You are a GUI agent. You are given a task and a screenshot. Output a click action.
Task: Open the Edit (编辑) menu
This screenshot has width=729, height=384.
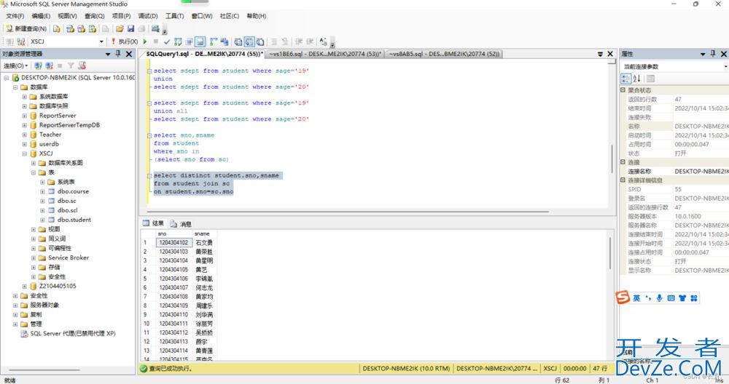41,16
